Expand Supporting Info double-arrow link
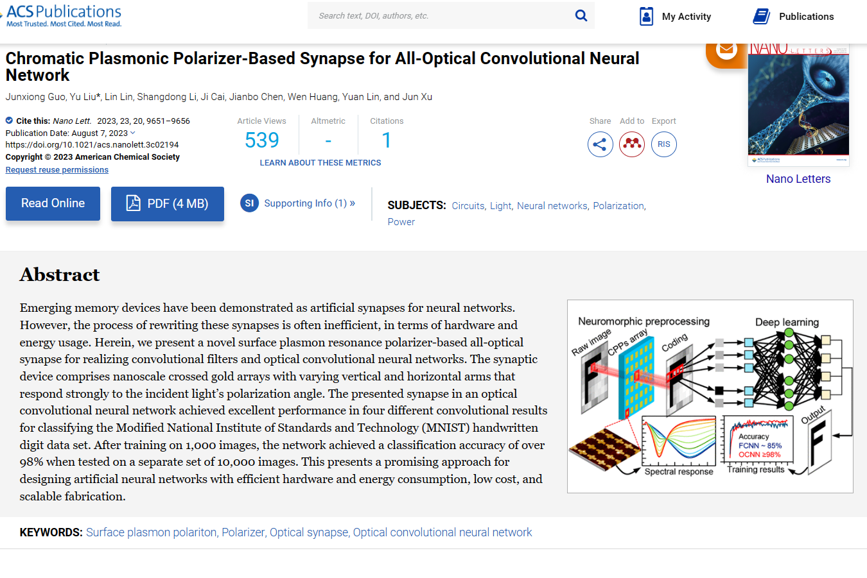The image size is (867, 578). pos(352,203)
